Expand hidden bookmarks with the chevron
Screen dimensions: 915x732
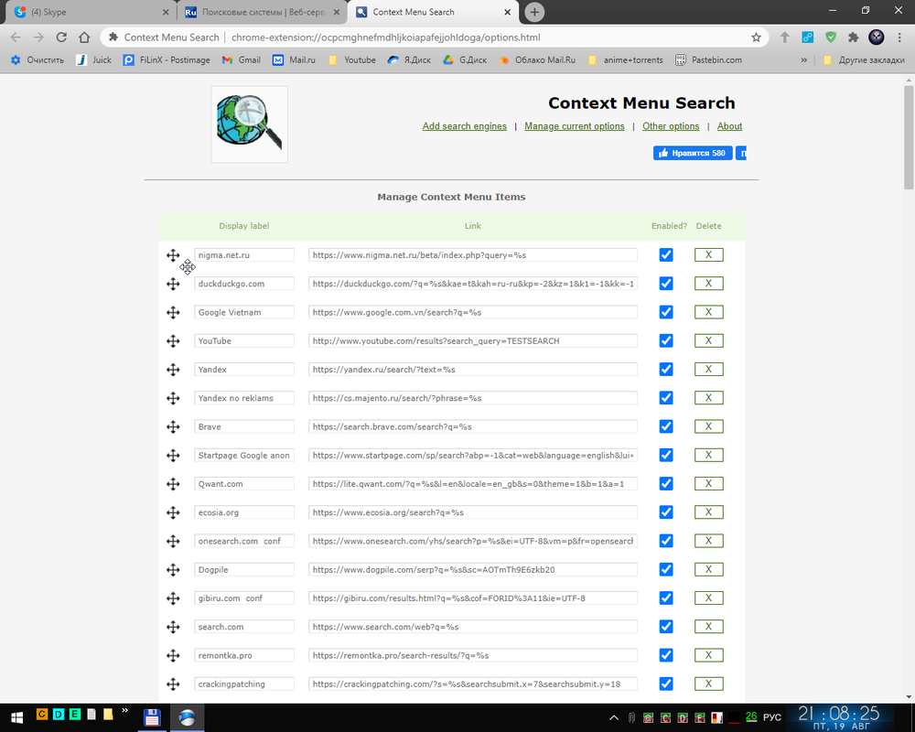pos(804,60)
